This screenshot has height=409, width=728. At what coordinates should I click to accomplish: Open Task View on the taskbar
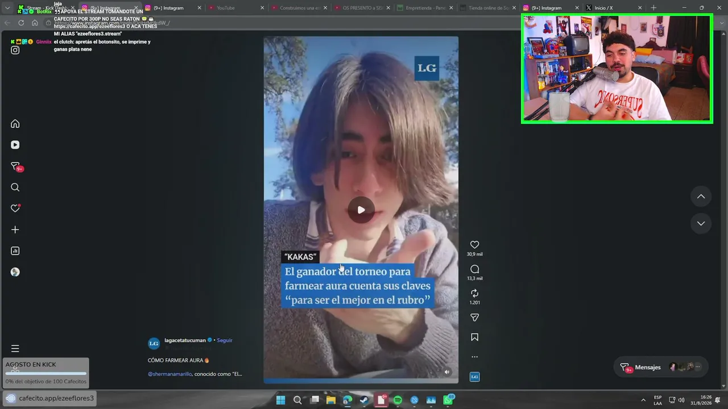(315, 400)
